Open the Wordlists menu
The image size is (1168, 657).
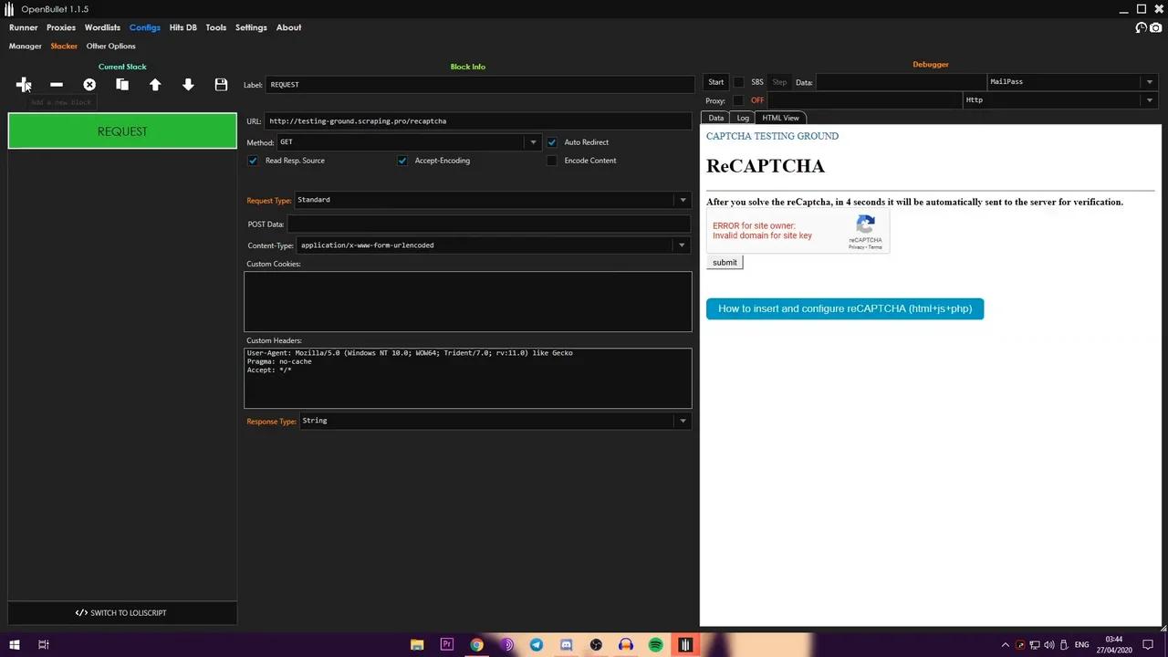pos(102,27)
